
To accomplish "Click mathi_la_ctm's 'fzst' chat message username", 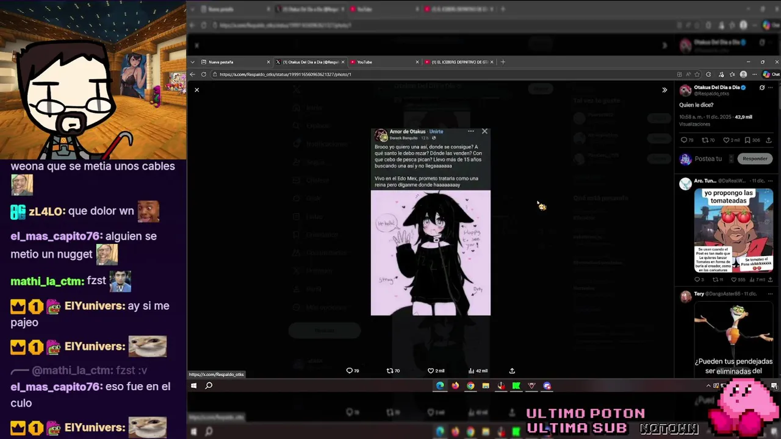I will pyautogui.click(x=47, y=281).
